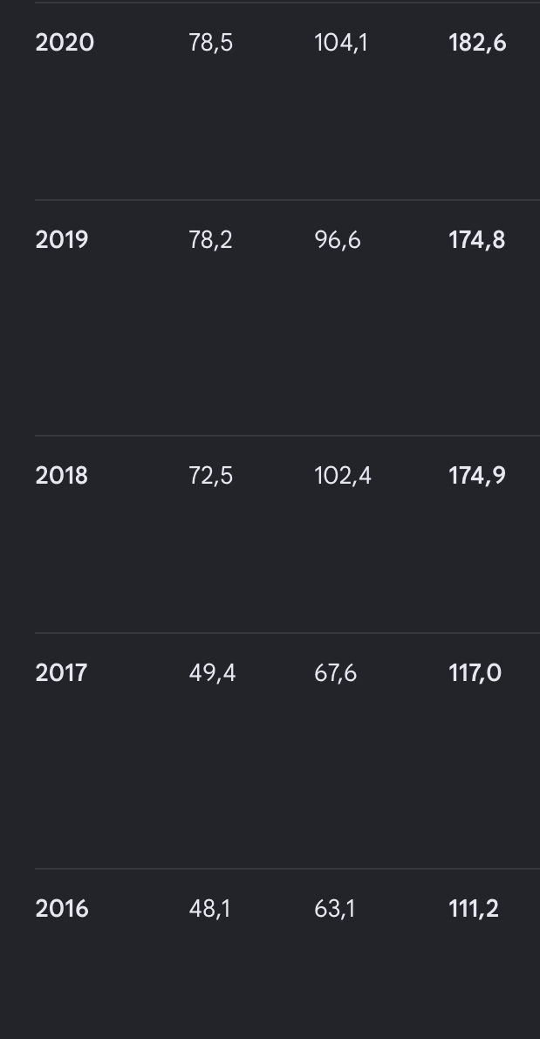
Task: Click the value 78,5 in the 2020 row
Action: coord(210,43)
